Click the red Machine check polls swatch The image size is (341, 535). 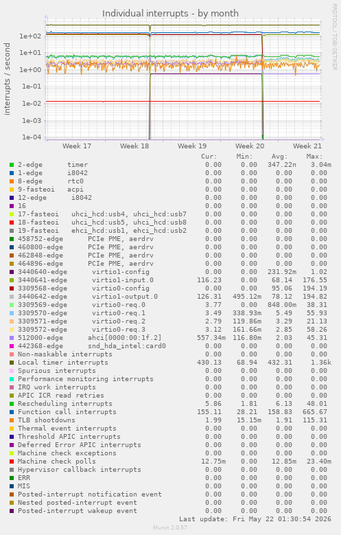tap(12, 462)
